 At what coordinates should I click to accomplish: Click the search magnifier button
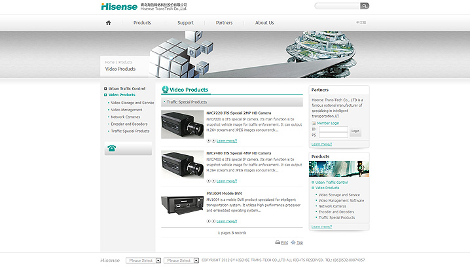coord(365,6)
